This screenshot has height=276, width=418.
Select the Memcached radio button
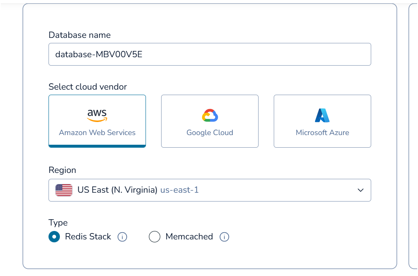[155, 237]
